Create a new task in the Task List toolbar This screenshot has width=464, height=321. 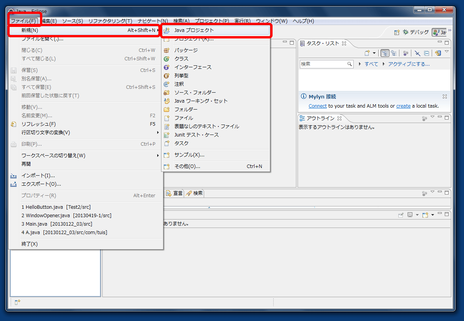(367, 53)
